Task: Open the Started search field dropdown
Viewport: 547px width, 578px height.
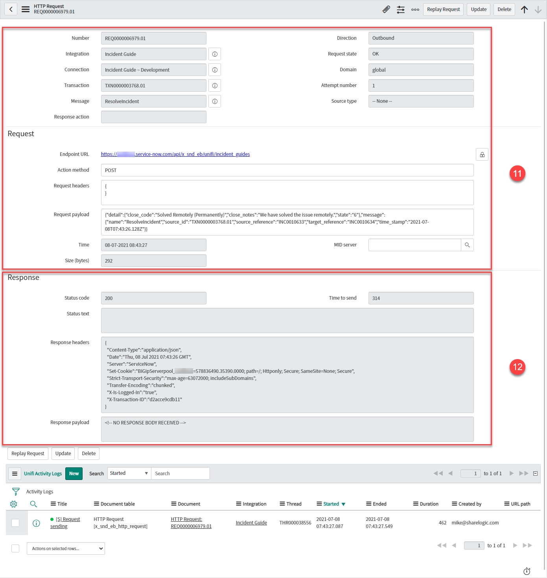Action: click(129, 473)
